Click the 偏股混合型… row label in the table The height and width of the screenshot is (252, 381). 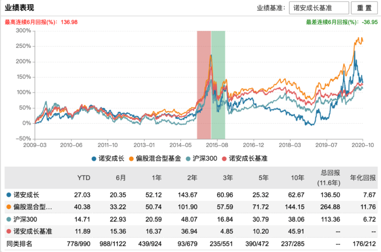[32, 207]
